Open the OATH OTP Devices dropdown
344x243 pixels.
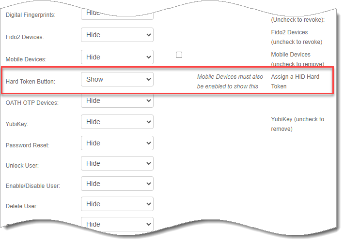tap(117, 100)
